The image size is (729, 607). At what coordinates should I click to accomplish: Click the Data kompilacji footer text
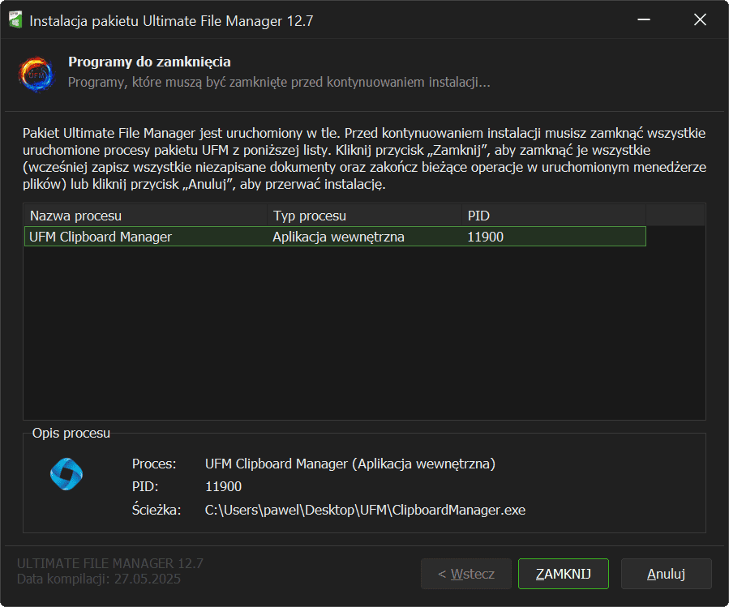[x=99, y=579]
